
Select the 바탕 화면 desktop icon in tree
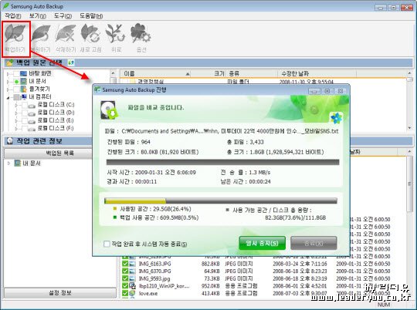click(x=23, y=73)
